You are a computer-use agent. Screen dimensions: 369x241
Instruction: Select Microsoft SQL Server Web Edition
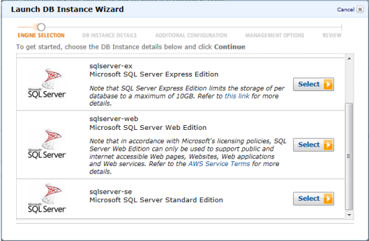(x=313, y=145)
